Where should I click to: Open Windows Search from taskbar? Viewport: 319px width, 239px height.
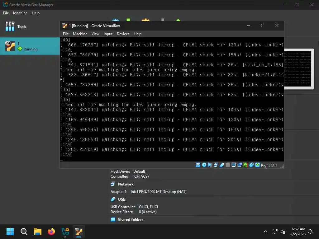click(x=24, y=232)
